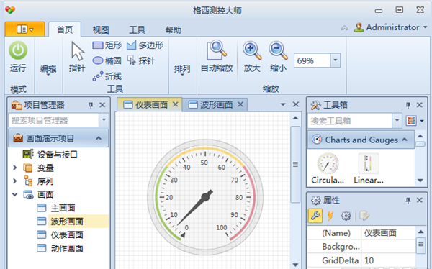Close the 波形画面 document tab
Viewport: 432px width, 269px height.
[240, 104]
